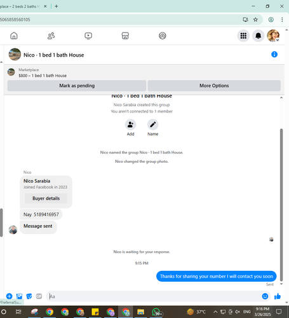Open the clock showing 9:16 PM
Screen dimensions: 289x318
(262, 312)
